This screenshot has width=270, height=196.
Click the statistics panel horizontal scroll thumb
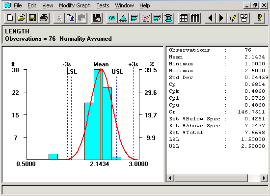pyautogui.click(x=211, y=178)
